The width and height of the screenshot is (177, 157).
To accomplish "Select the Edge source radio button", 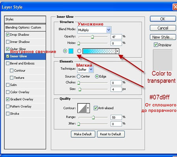I will (97, 77).
